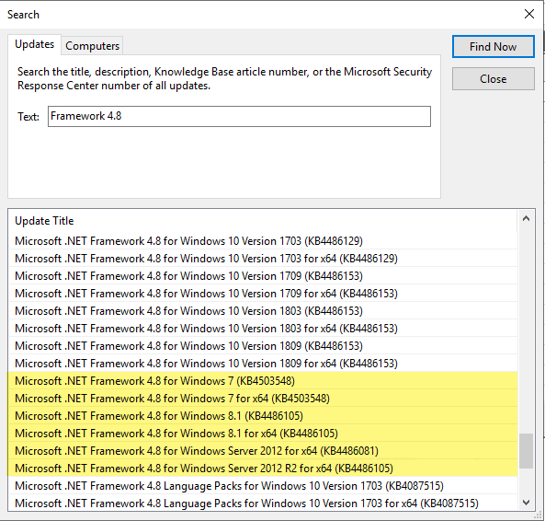Image resolution: width=545 pixels, height=521 pixels.
Task: Click the Update Title column header
Action: point(263,221)
